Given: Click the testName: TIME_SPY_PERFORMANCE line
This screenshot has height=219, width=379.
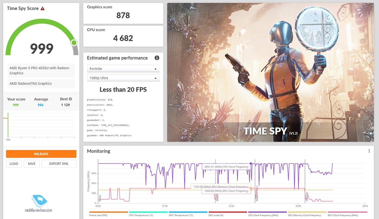Looking at the screenshot, I should point(108,125).
